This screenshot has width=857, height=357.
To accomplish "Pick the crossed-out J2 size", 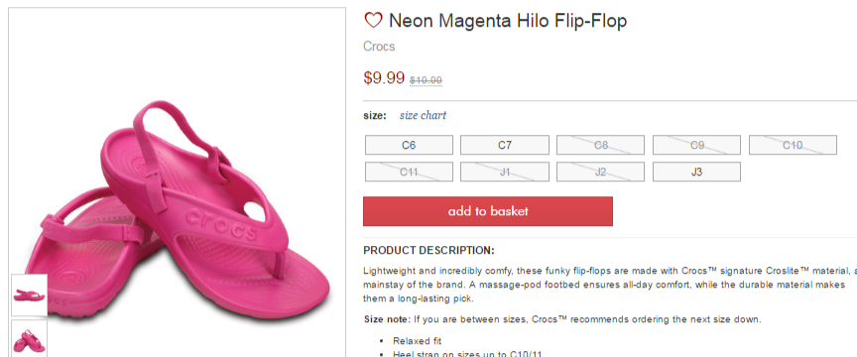I will 600,172.
